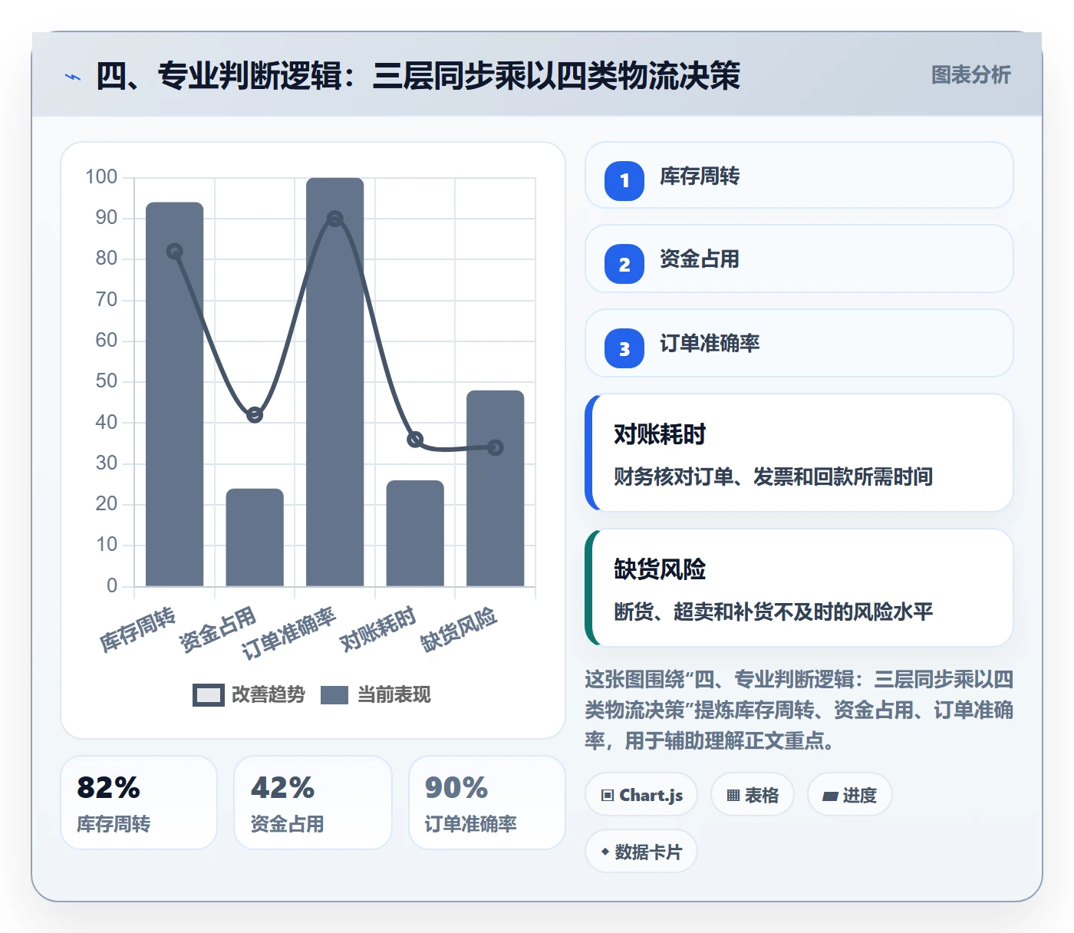Click the lightning icon beside the title
Image resolution: width=1074 pixels, height=933 pixels.
coord(73,77)
